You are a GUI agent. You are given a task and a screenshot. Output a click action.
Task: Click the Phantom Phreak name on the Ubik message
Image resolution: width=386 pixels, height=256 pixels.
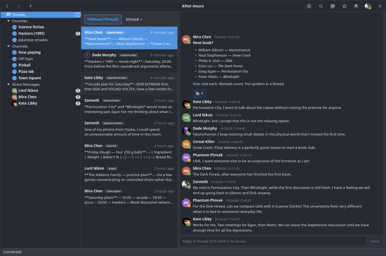208,155
